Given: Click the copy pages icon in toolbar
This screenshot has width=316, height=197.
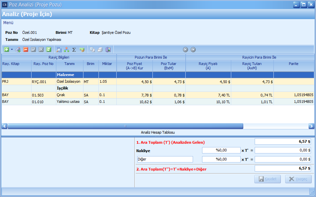Looking at the screenshot, I should 92,50.
